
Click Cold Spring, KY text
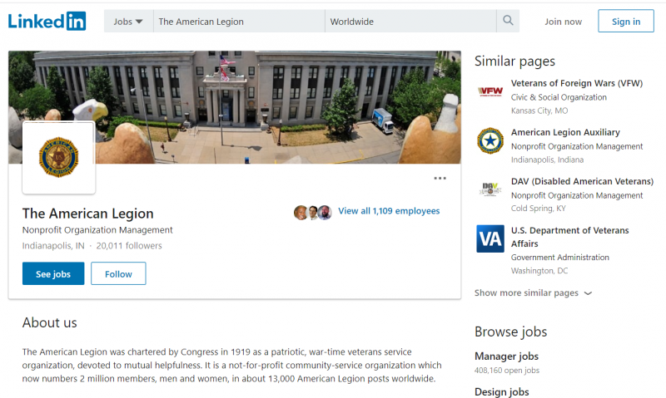coord(538,208)
